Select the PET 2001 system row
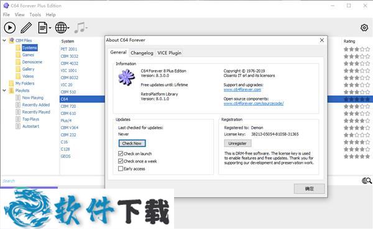The image size is (373, 229). [69, 49]
